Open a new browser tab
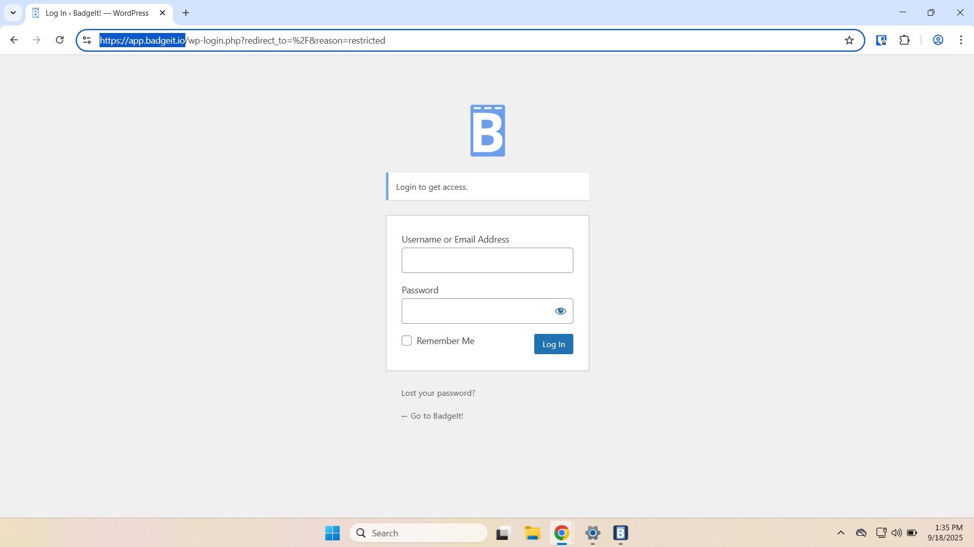974x547 pixels. tap(186, 13)
